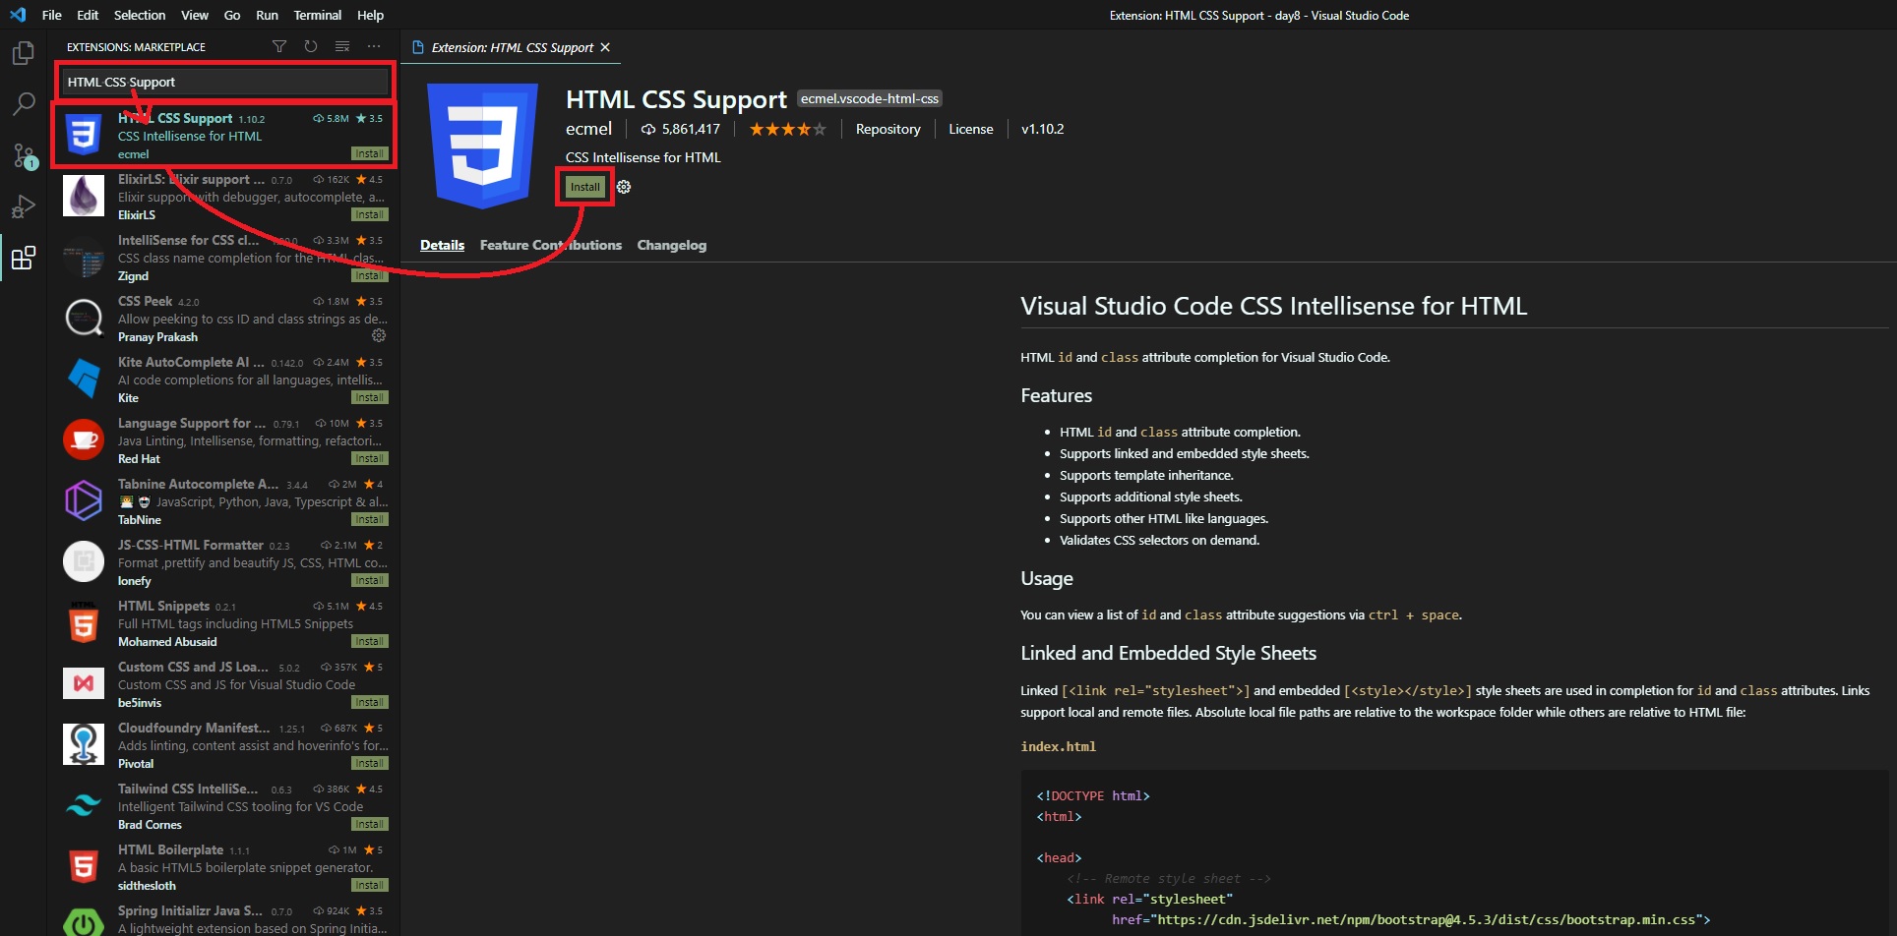
Task: Click the filter extensions funnel icon
Action: point(279,46)
